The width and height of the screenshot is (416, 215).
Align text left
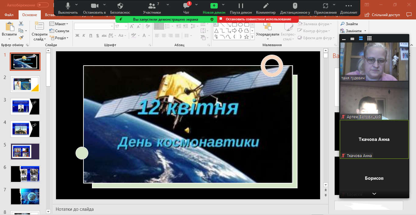point(157,36)
